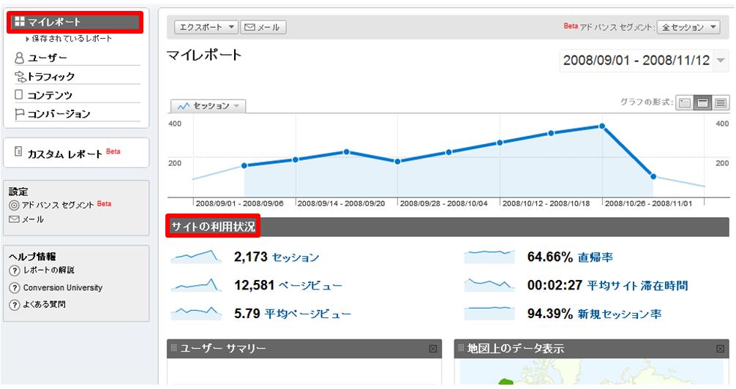Image resolution: width=736 pixels, height=389 pixels.
Task: Open コンテンツ section in sidebar
Action: [x=49, y=95]
